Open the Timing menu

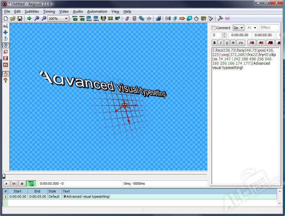point(49,11)
